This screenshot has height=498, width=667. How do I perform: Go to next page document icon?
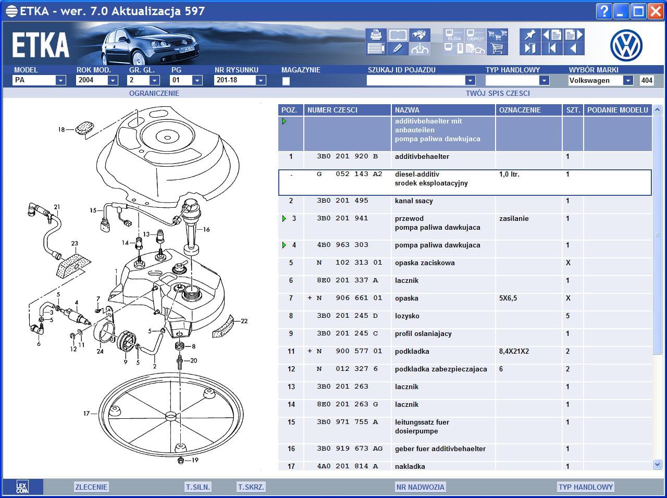[x=574, y=35]
